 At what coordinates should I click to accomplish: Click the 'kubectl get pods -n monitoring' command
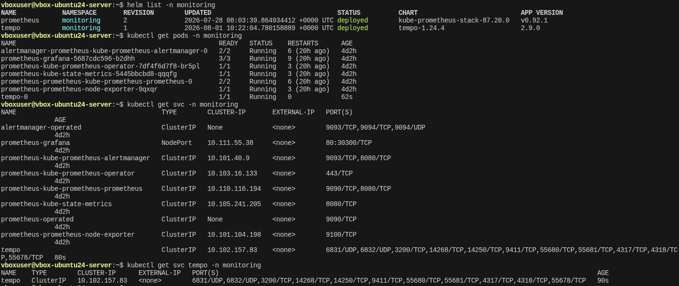click(184, 36)
